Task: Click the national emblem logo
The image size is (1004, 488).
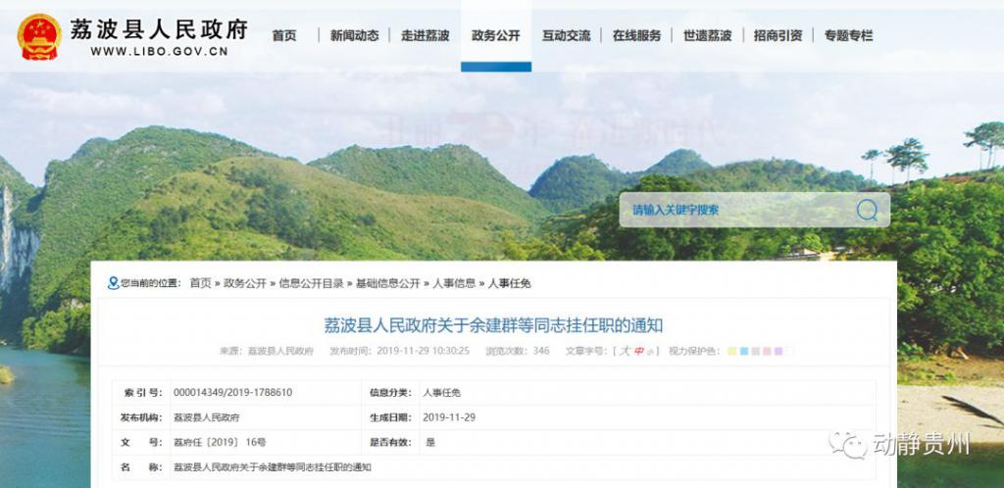Action: tap(39, 36)
